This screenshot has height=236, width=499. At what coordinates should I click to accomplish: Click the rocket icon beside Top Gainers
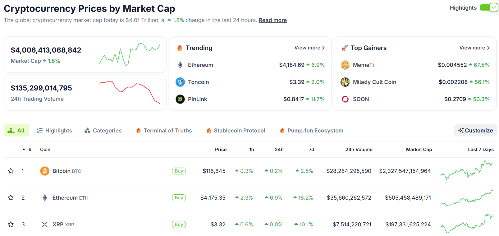[345, 48]
